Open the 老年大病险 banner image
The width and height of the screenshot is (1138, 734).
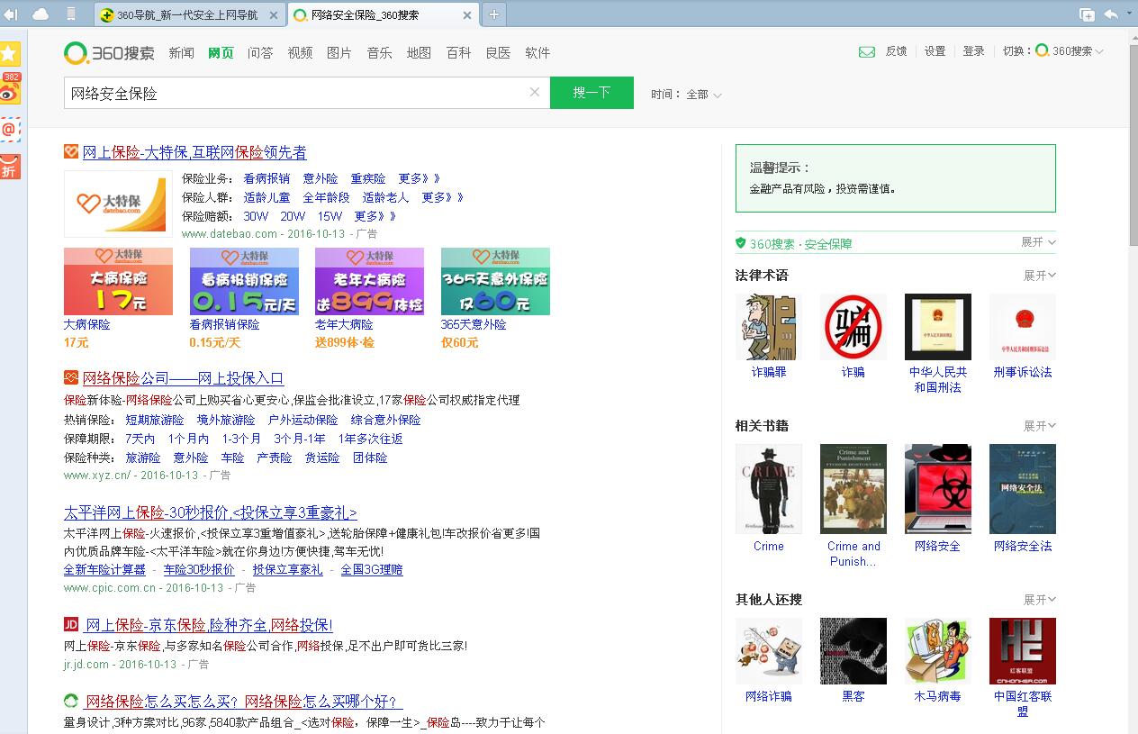[369, 282]
